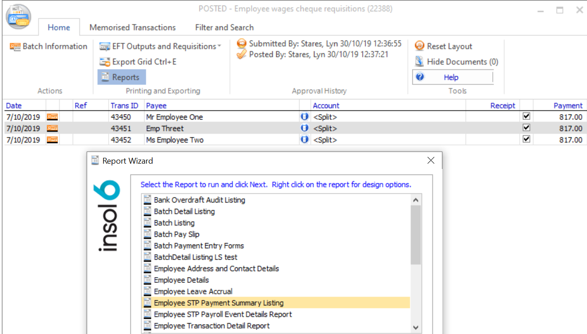
Task: Click the Reset Layout icon
Action: tap(419, 46)
